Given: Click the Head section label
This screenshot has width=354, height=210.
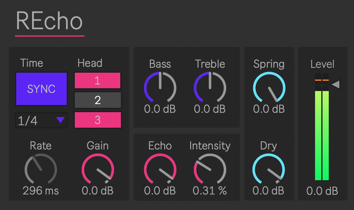Looking at the screenshot, I should pos(90,63).
